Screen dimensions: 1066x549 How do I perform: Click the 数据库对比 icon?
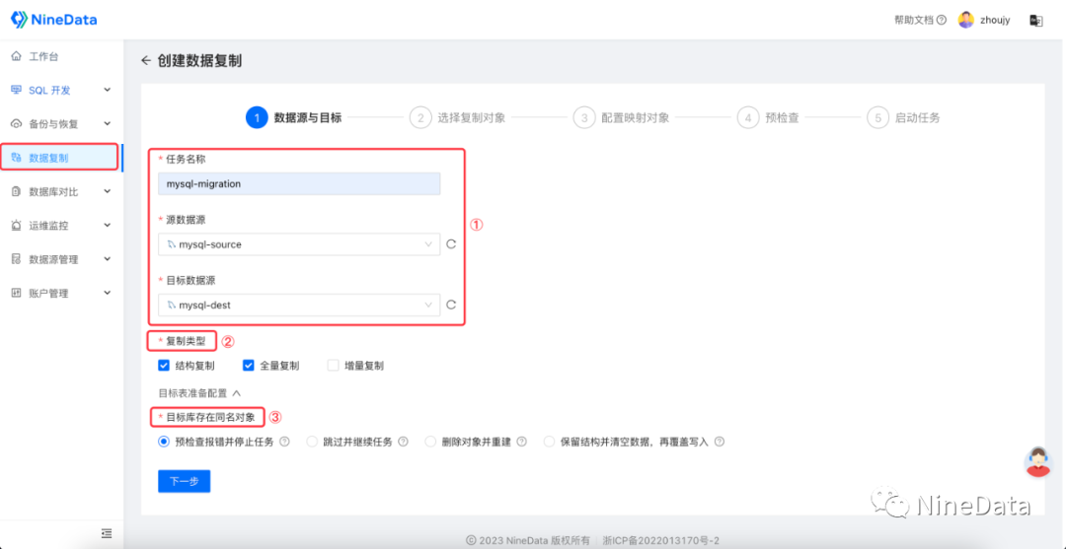(17, 191)
